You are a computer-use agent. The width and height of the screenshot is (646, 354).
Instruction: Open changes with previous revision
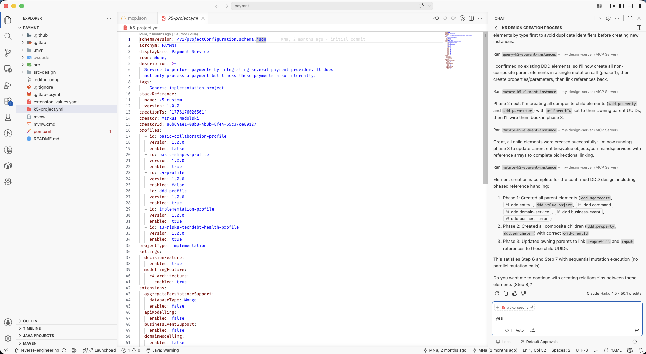click(436, 18)
